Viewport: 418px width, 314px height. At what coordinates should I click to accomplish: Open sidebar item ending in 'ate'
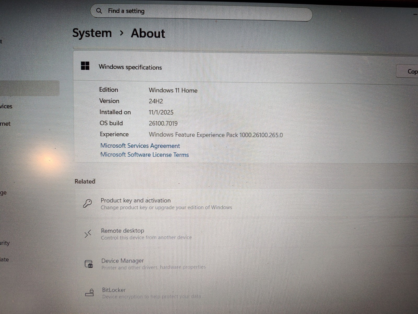click(x=4, y=260)
